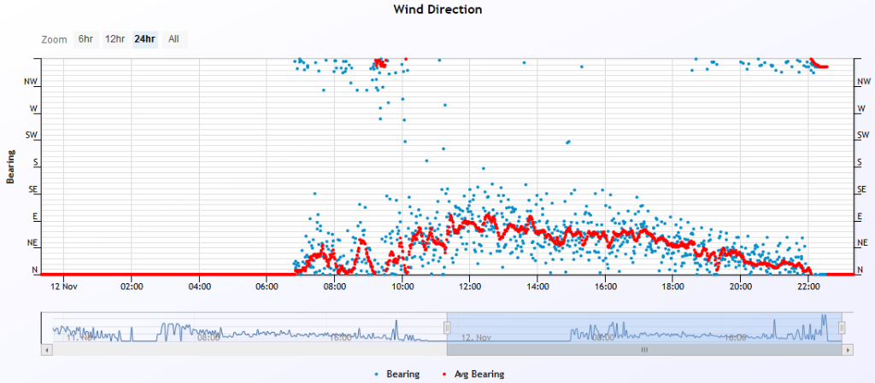Click the left axis SE label

tap(33, 189)
